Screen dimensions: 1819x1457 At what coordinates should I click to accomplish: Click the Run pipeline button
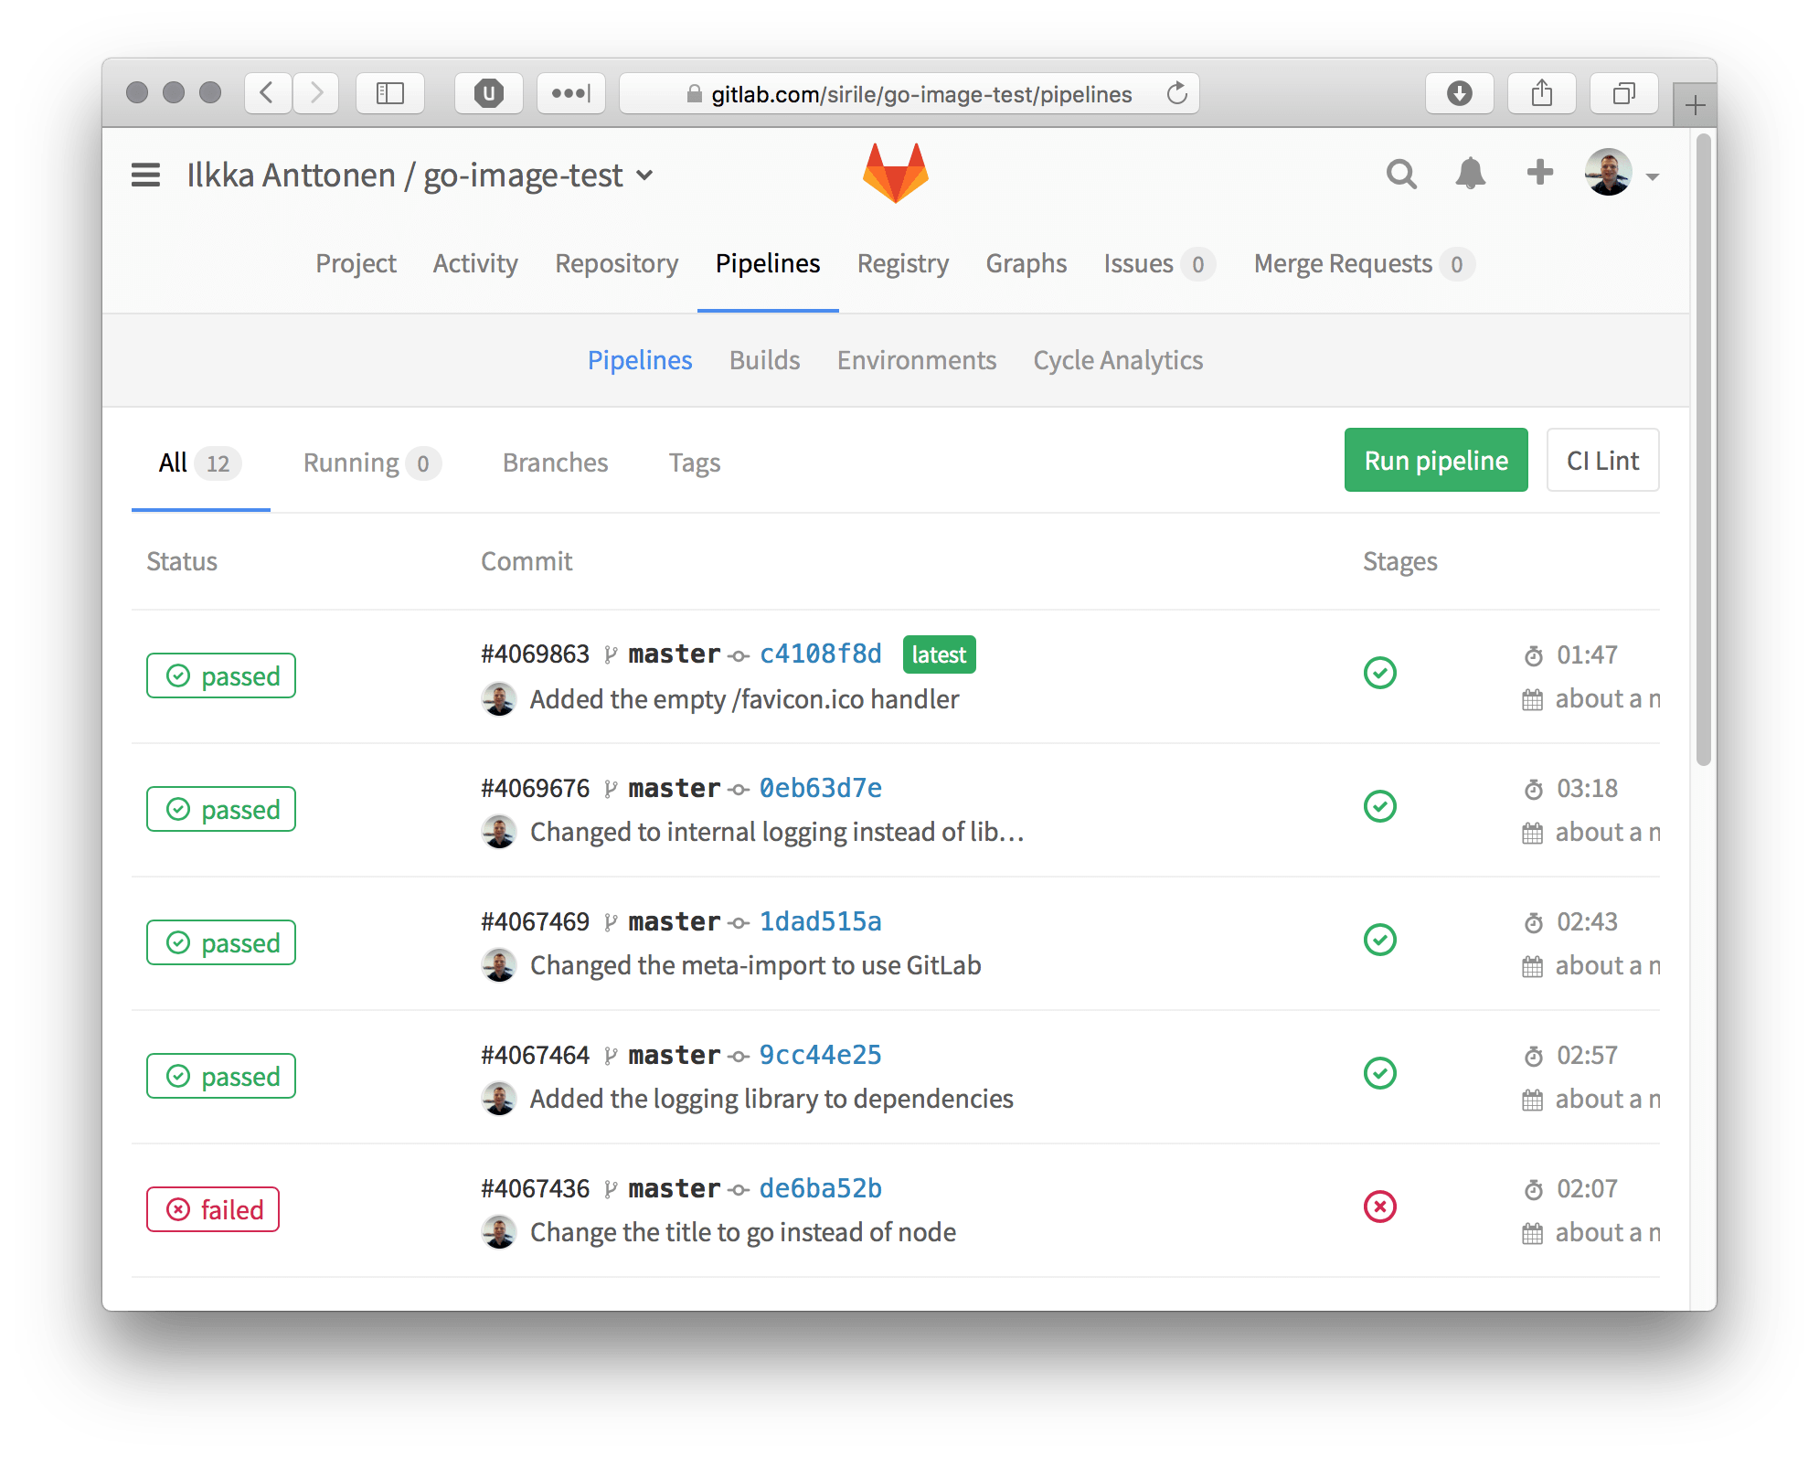pos(1435,460)
